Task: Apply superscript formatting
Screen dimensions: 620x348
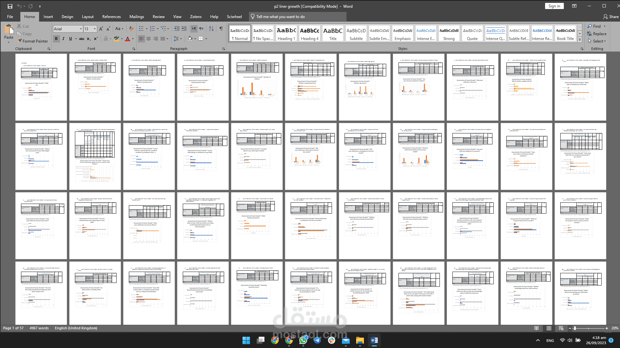Action: point(96,39)
